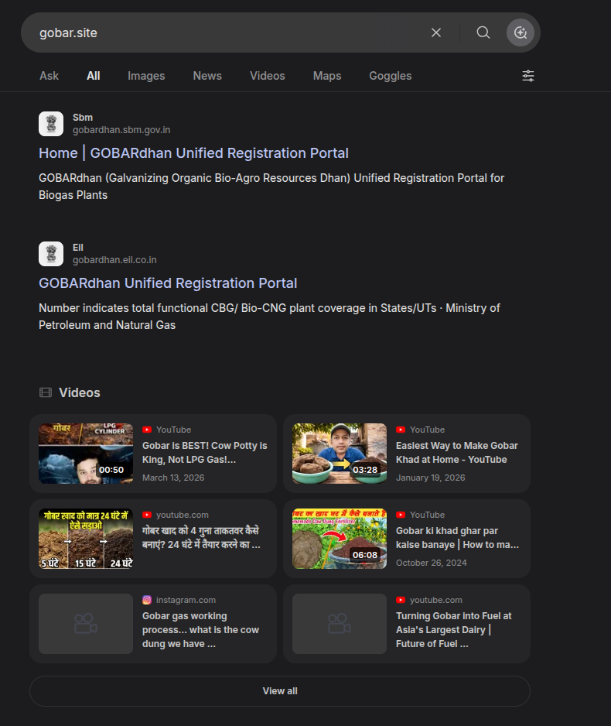611x726 pixels.
Task: Click the Sbm site favicon
Action: [x=51, y=124]
